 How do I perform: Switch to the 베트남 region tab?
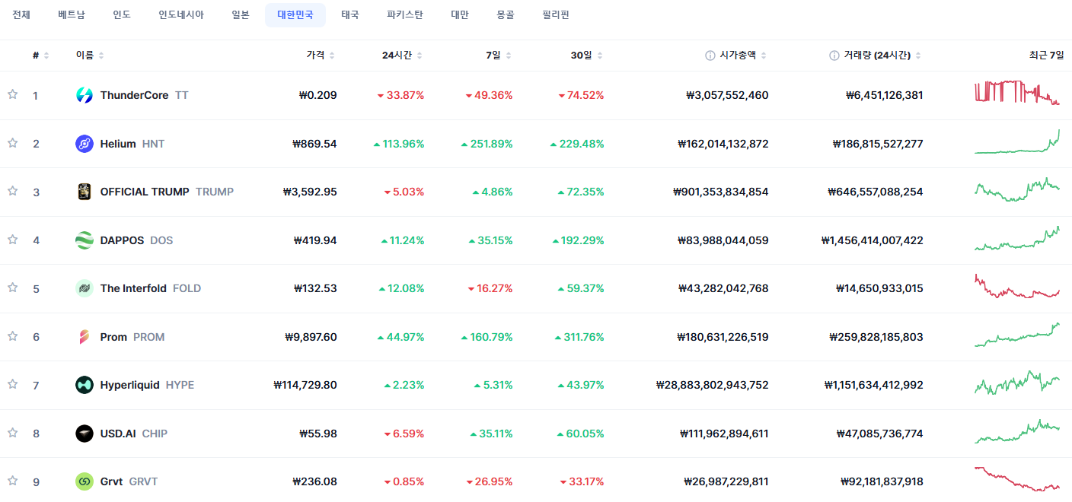(x=72, y=15)
